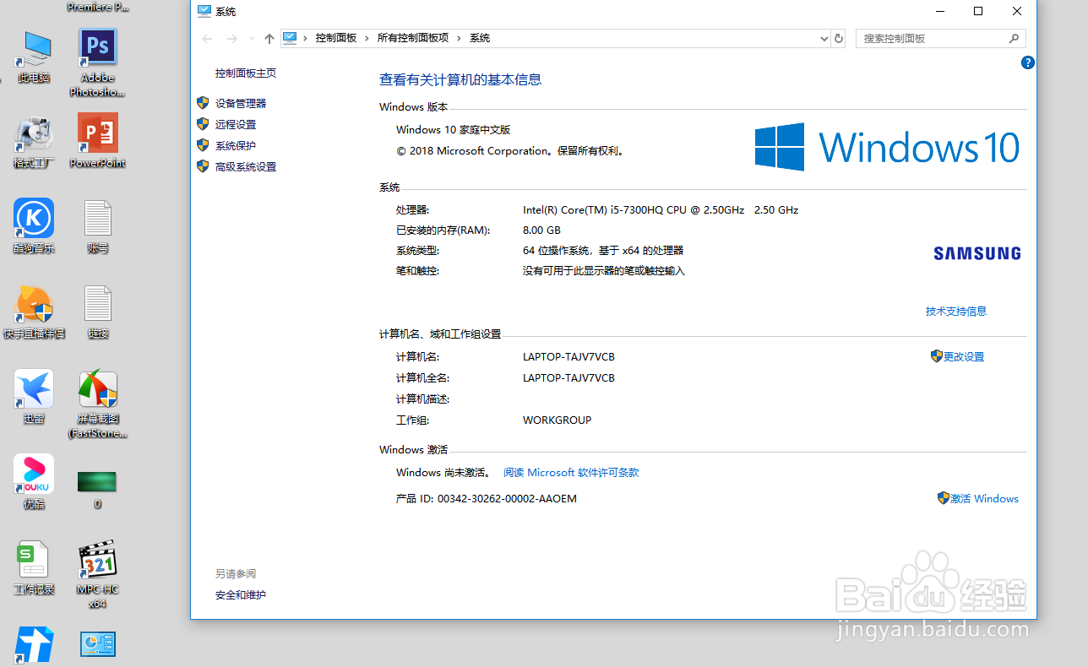This screenshot has width=1088, height=667.
Task: Open the recent locations dropdown arrow
Action: pos(252,39)
